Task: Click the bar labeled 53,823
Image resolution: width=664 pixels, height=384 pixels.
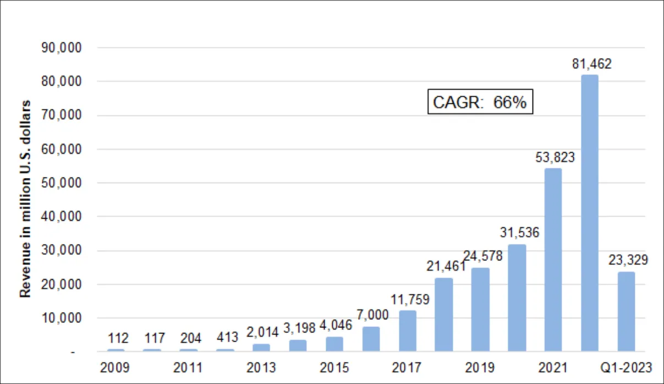Action: (x=553, y=260)
